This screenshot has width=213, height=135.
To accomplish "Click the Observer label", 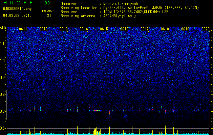I will click(x=69, y=4).
